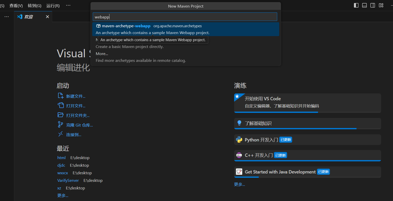This screenshot has width=393, height=201.
Task: Open C++ 开发入门 walkthrough
Action: [307, 156]
